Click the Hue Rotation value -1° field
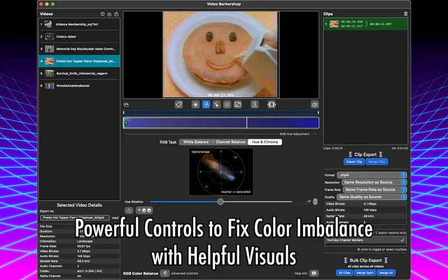 [304, 202]
